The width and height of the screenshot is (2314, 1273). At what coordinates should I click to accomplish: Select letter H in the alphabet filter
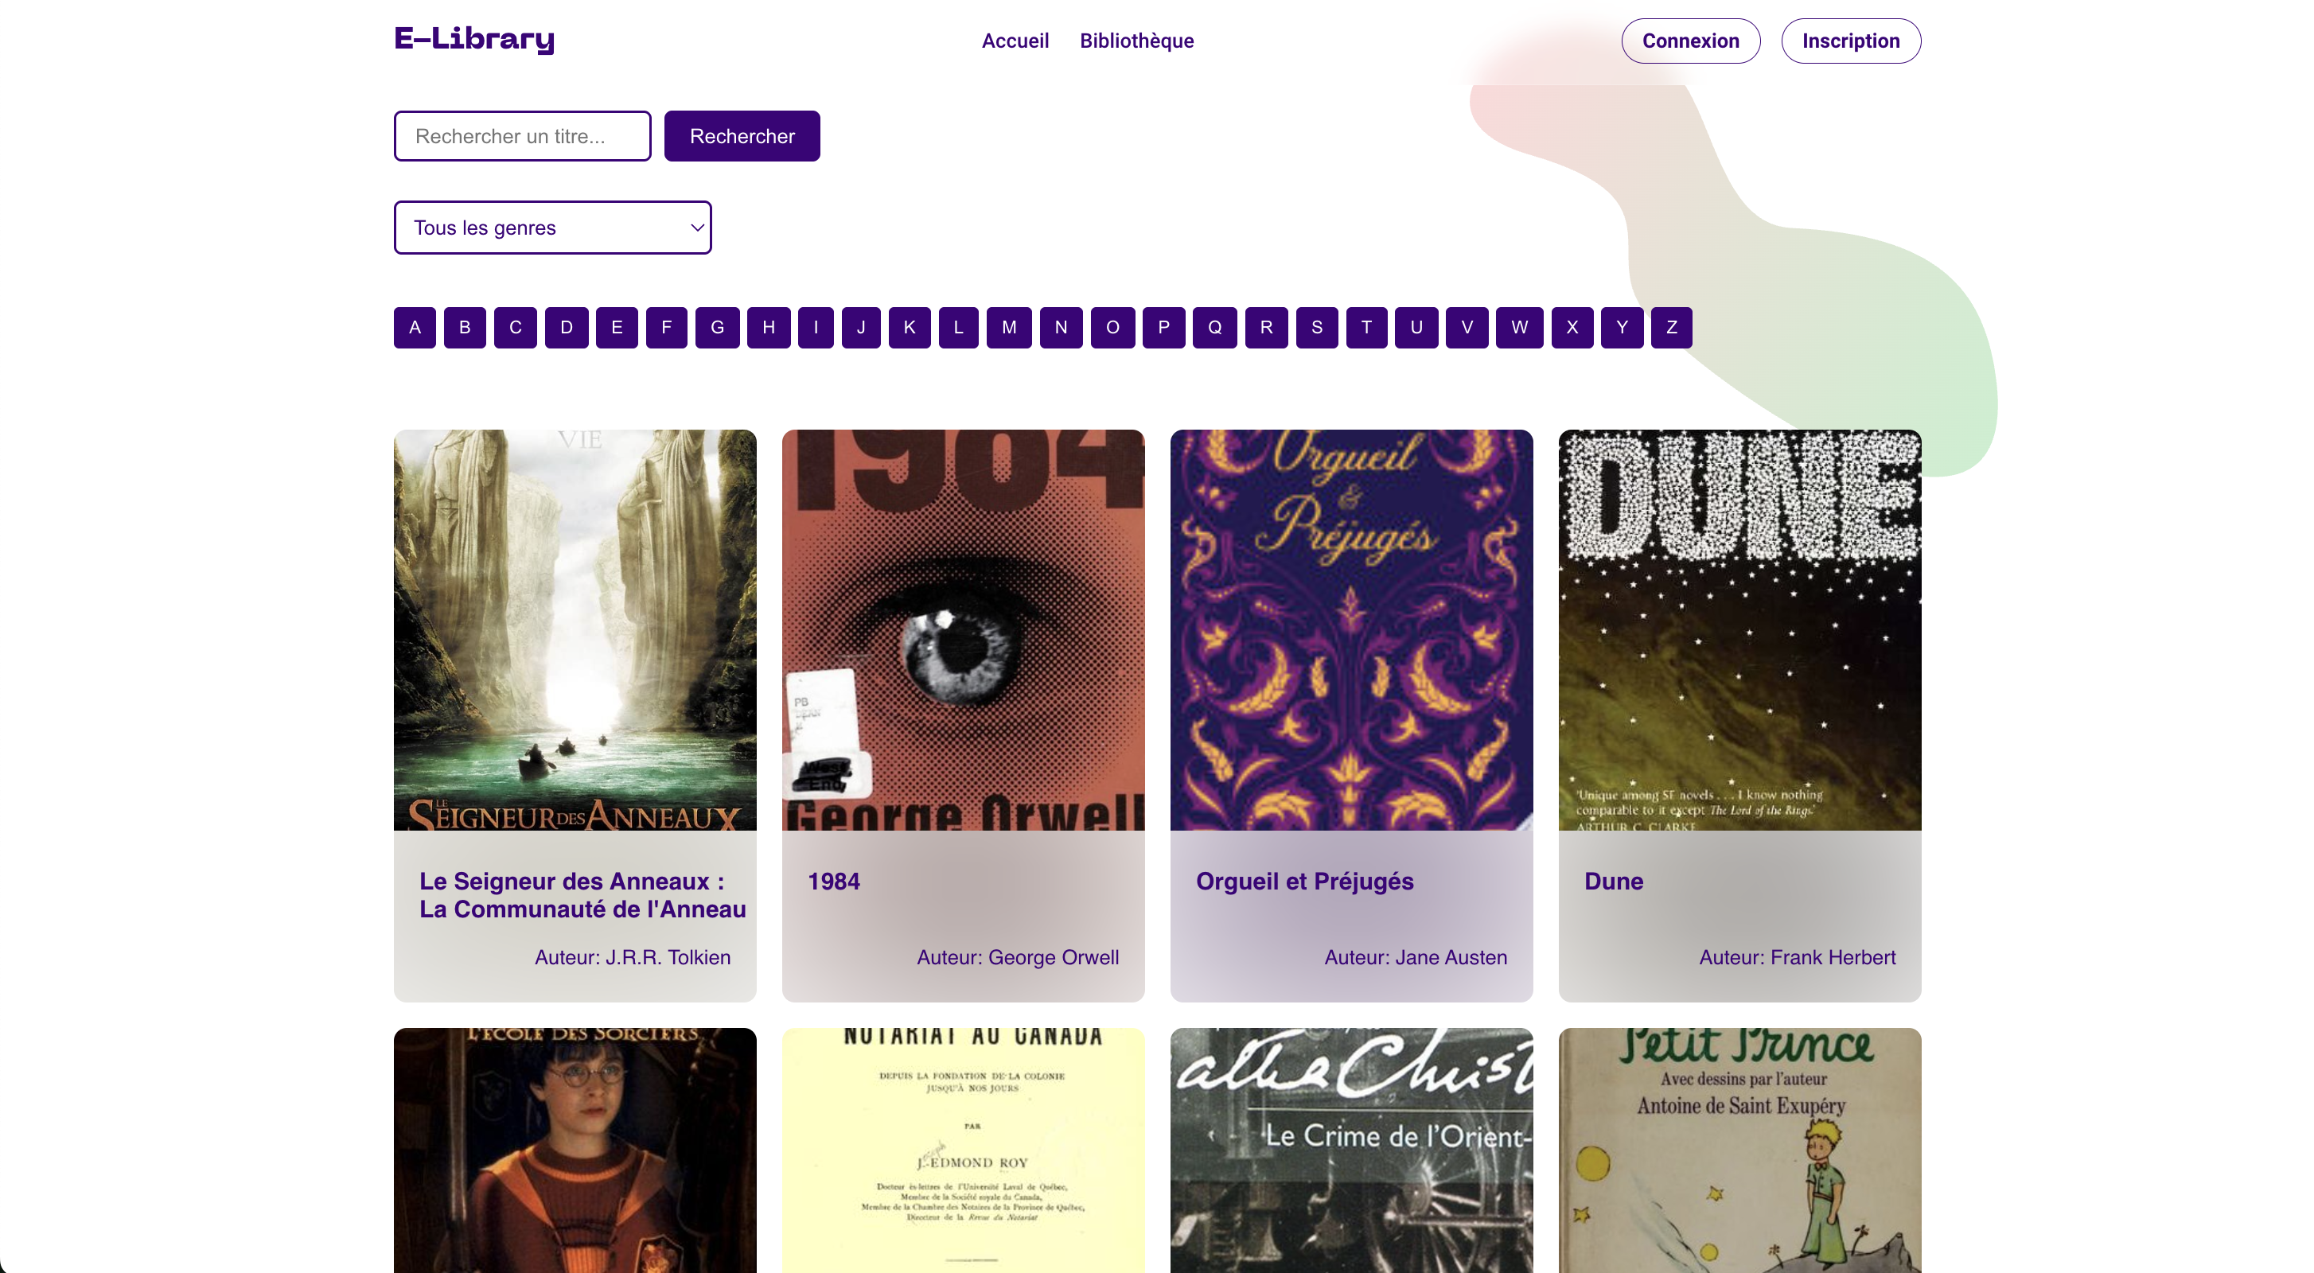pyautogui.click(x=768, y=327)
